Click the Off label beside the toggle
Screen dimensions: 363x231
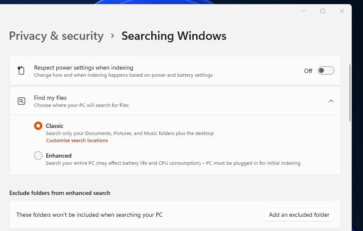point(308,71)
